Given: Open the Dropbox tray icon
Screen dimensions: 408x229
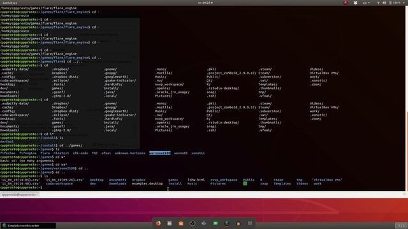Looking at the screenshot, I should tap(356, 3).
